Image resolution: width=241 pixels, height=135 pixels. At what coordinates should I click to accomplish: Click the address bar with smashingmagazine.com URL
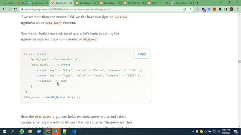(x=101, y=9)
